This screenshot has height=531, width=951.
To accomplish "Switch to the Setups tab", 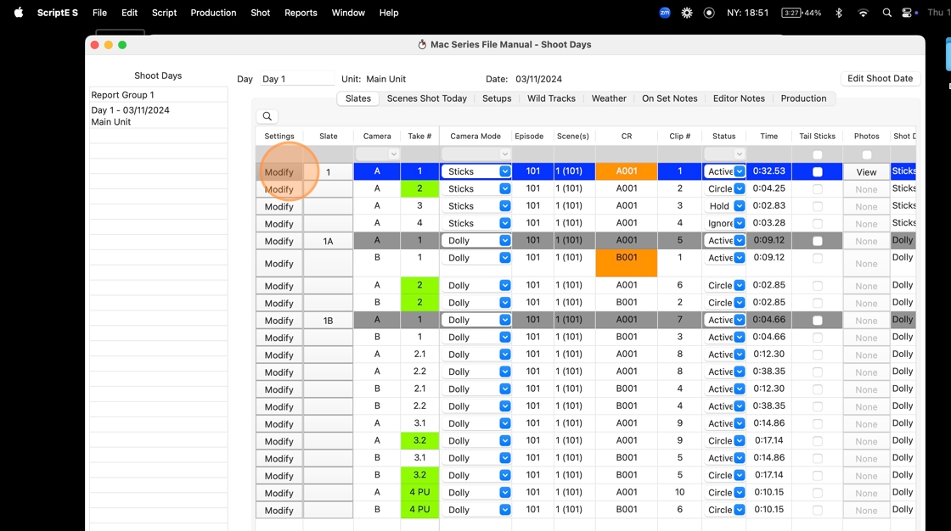I will coord(497,98).
